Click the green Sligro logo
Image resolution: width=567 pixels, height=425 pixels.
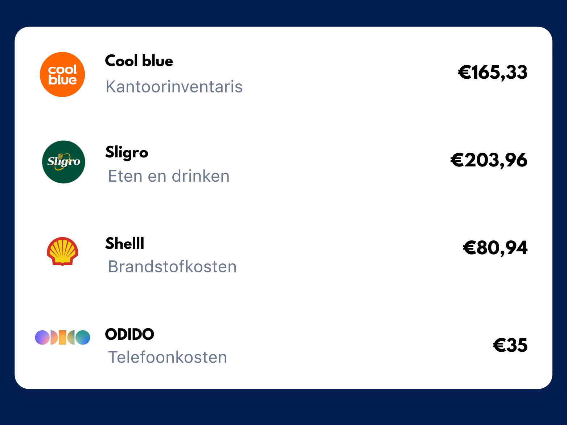[x=63, y=162]
